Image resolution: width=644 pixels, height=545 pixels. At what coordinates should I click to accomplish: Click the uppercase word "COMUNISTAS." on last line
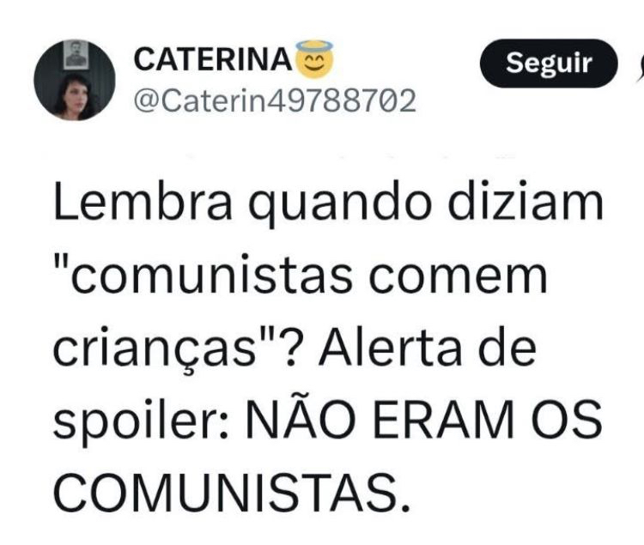point(232,494)
